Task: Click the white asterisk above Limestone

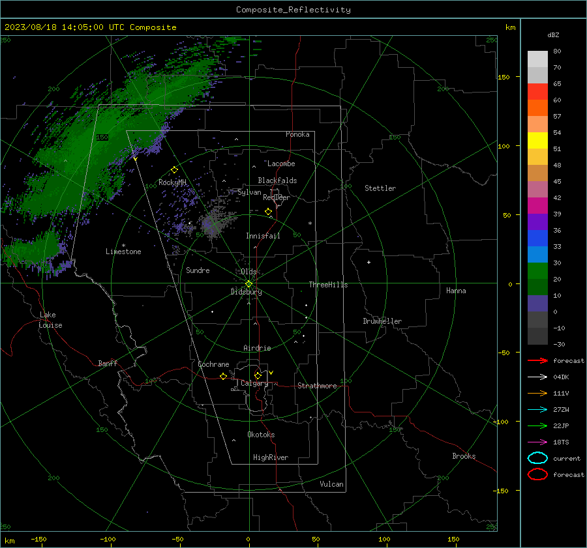Action: pos(123,246)
